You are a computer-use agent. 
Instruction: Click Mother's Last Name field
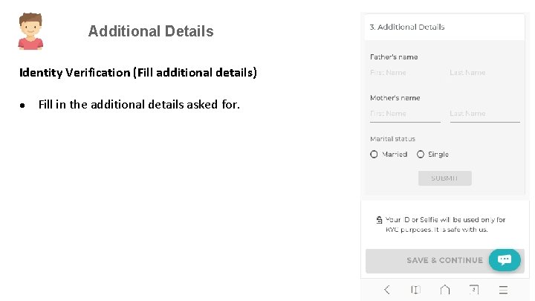(484, 114)
